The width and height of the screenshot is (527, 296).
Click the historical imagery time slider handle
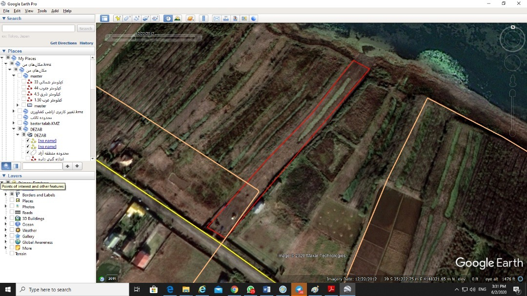133,38
